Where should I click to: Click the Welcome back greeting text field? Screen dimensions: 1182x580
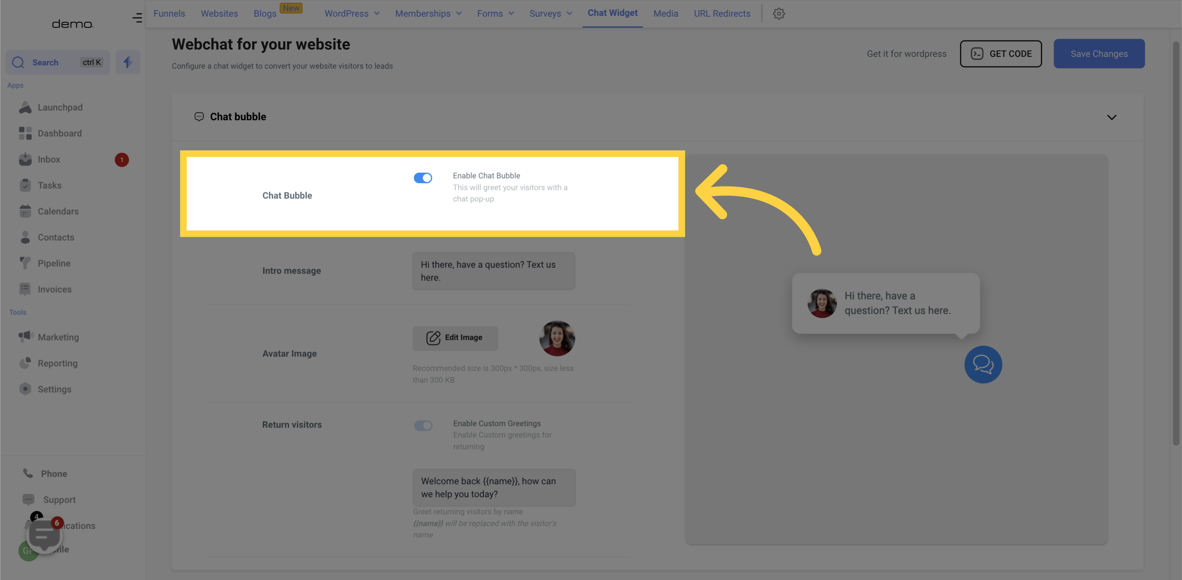494,487
